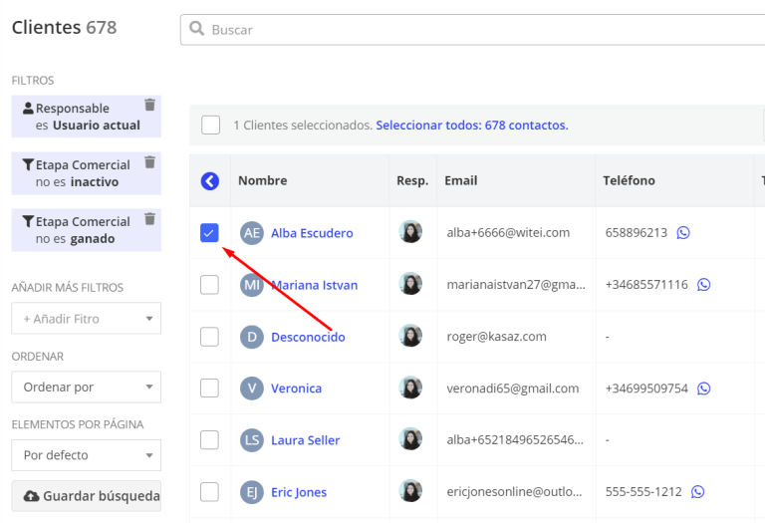Click phone number 555-555-1212

pos(643,492)
